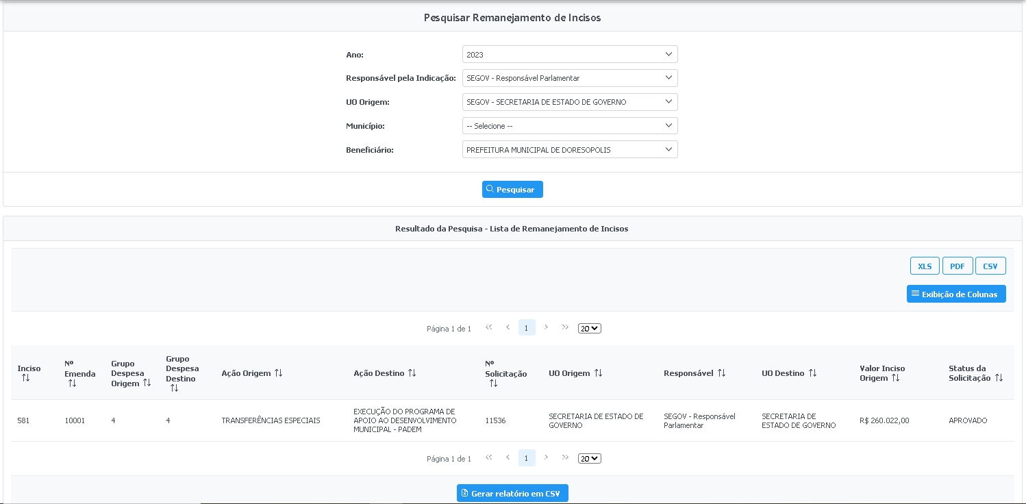Sort by Inciso column arrows
This screenshot has height=504, width=1026.
25,378
